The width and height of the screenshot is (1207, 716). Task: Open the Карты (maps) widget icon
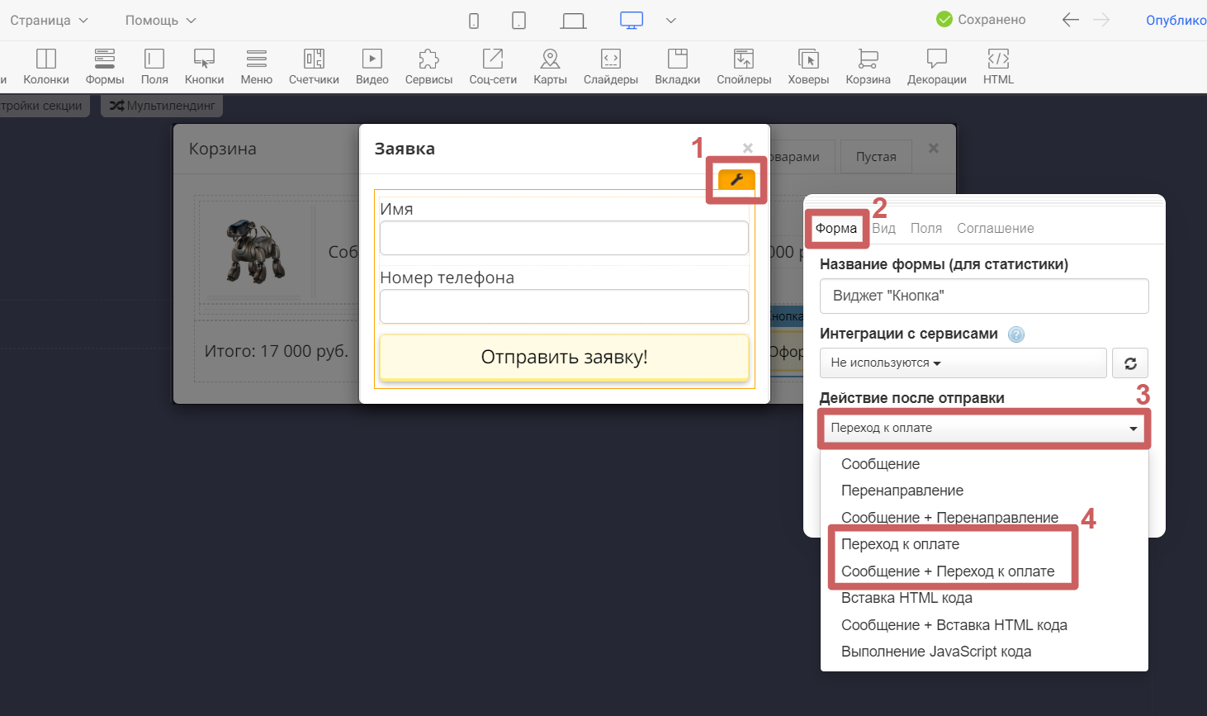pos(550,66)
